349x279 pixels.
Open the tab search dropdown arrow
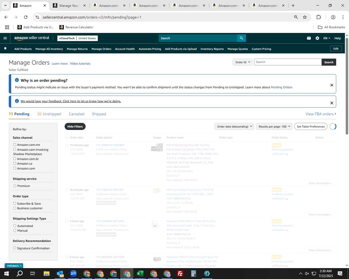(5, 5)
